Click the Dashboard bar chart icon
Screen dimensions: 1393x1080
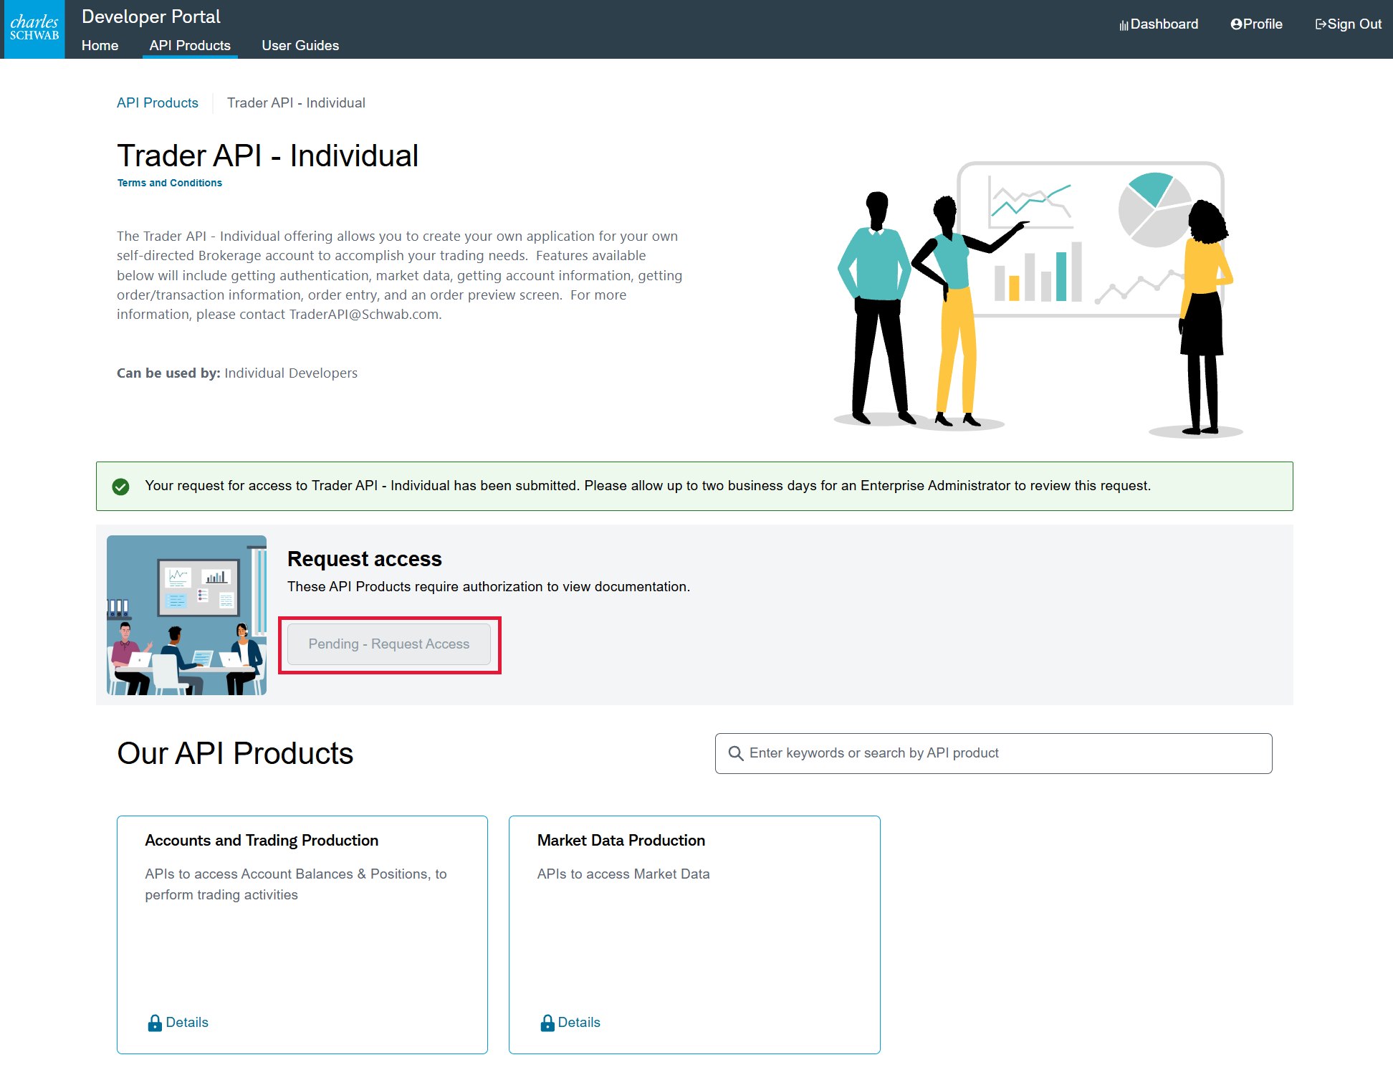click(1124, 25)
